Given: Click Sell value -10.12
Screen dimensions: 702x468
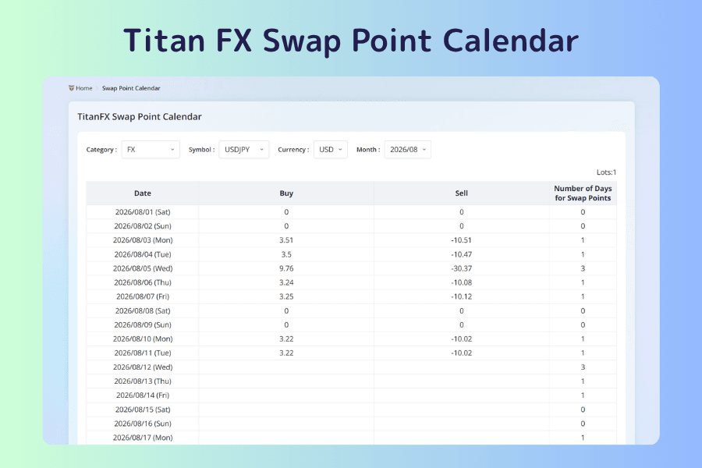Looking at the screenshot, I should 462,296.
